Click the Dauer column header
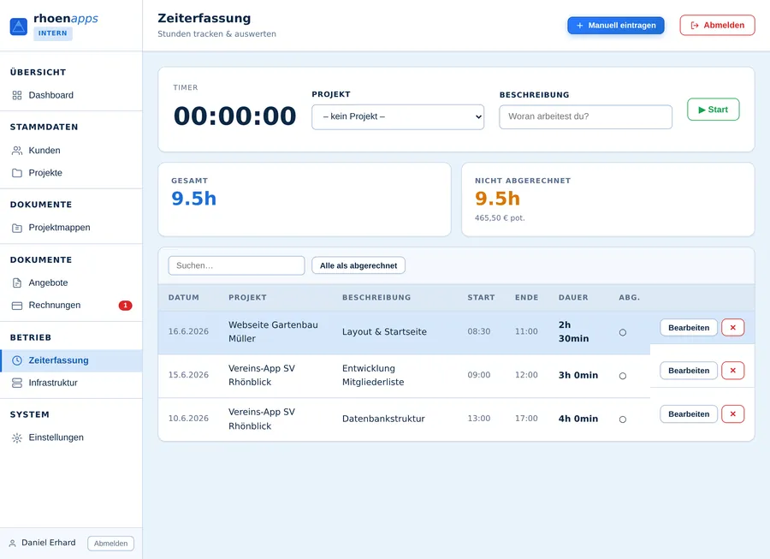The image size is (770, 559). (x=573, y=298)
